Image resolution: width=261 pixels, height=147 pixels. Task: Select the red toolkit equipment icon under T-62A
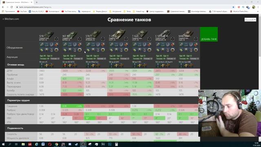click(149, 45)
